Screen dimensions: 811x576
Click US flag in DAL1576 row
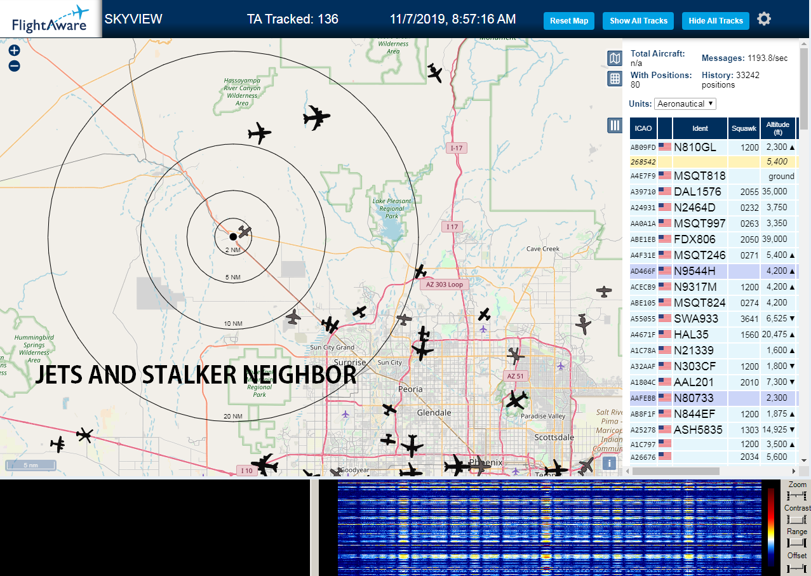pos(665,191)
